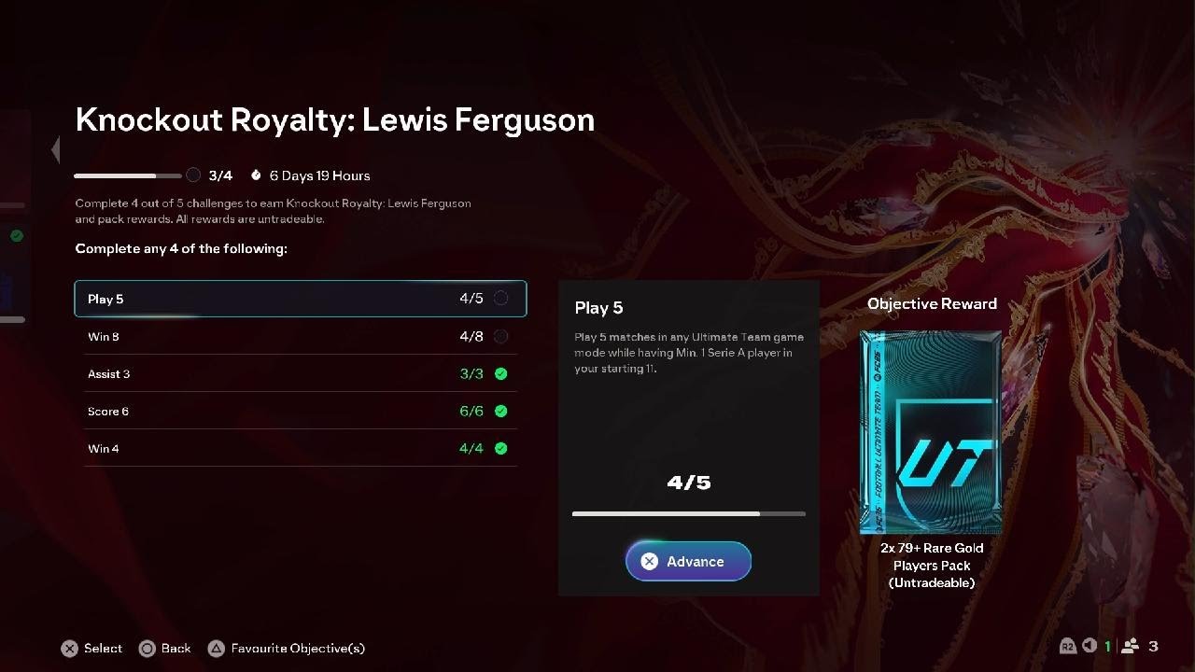Image resolution: width=1195 pixels, height=672 pixels.
Task: Click the circle Back button icon
Action: [147, 649]
